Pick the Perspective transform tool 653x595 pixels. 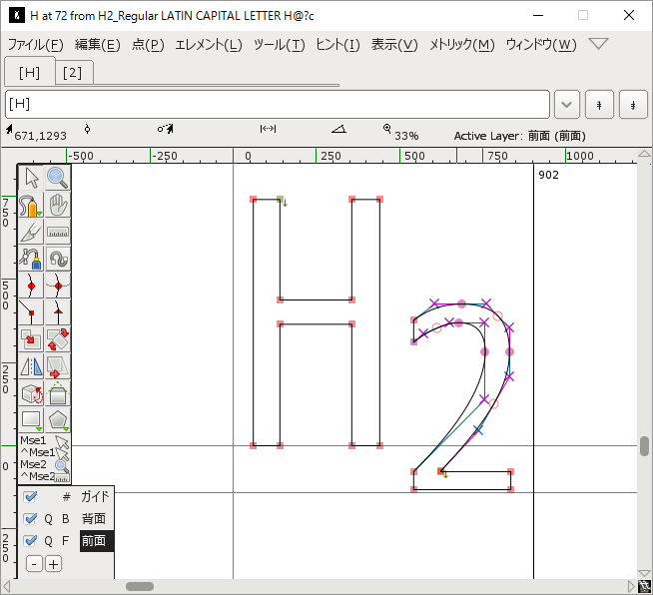[58, 394]
